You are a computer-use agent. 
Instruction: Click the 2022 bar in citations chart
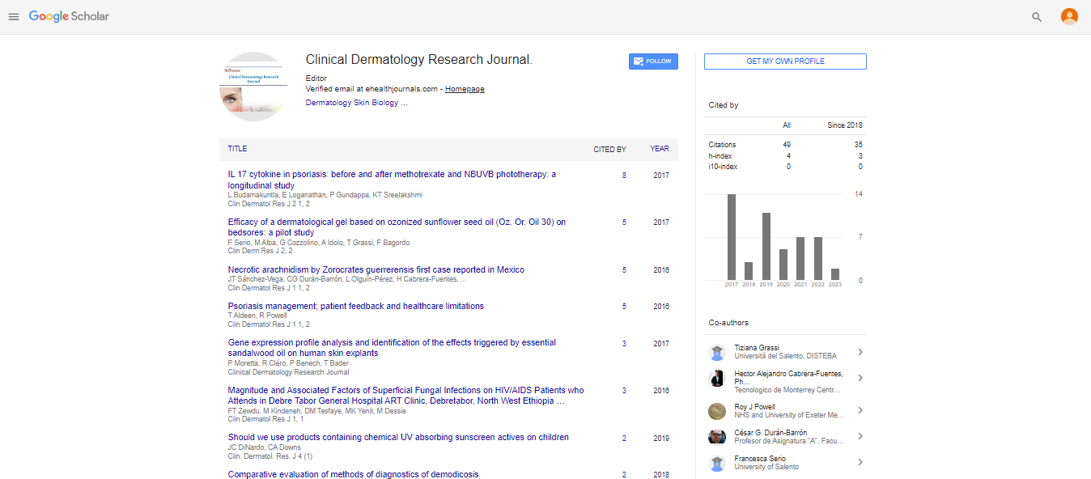pos(817,259)
